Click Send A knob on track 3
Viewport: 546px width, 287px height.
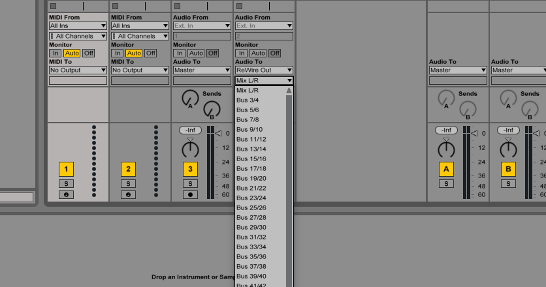tap(190, 98)
